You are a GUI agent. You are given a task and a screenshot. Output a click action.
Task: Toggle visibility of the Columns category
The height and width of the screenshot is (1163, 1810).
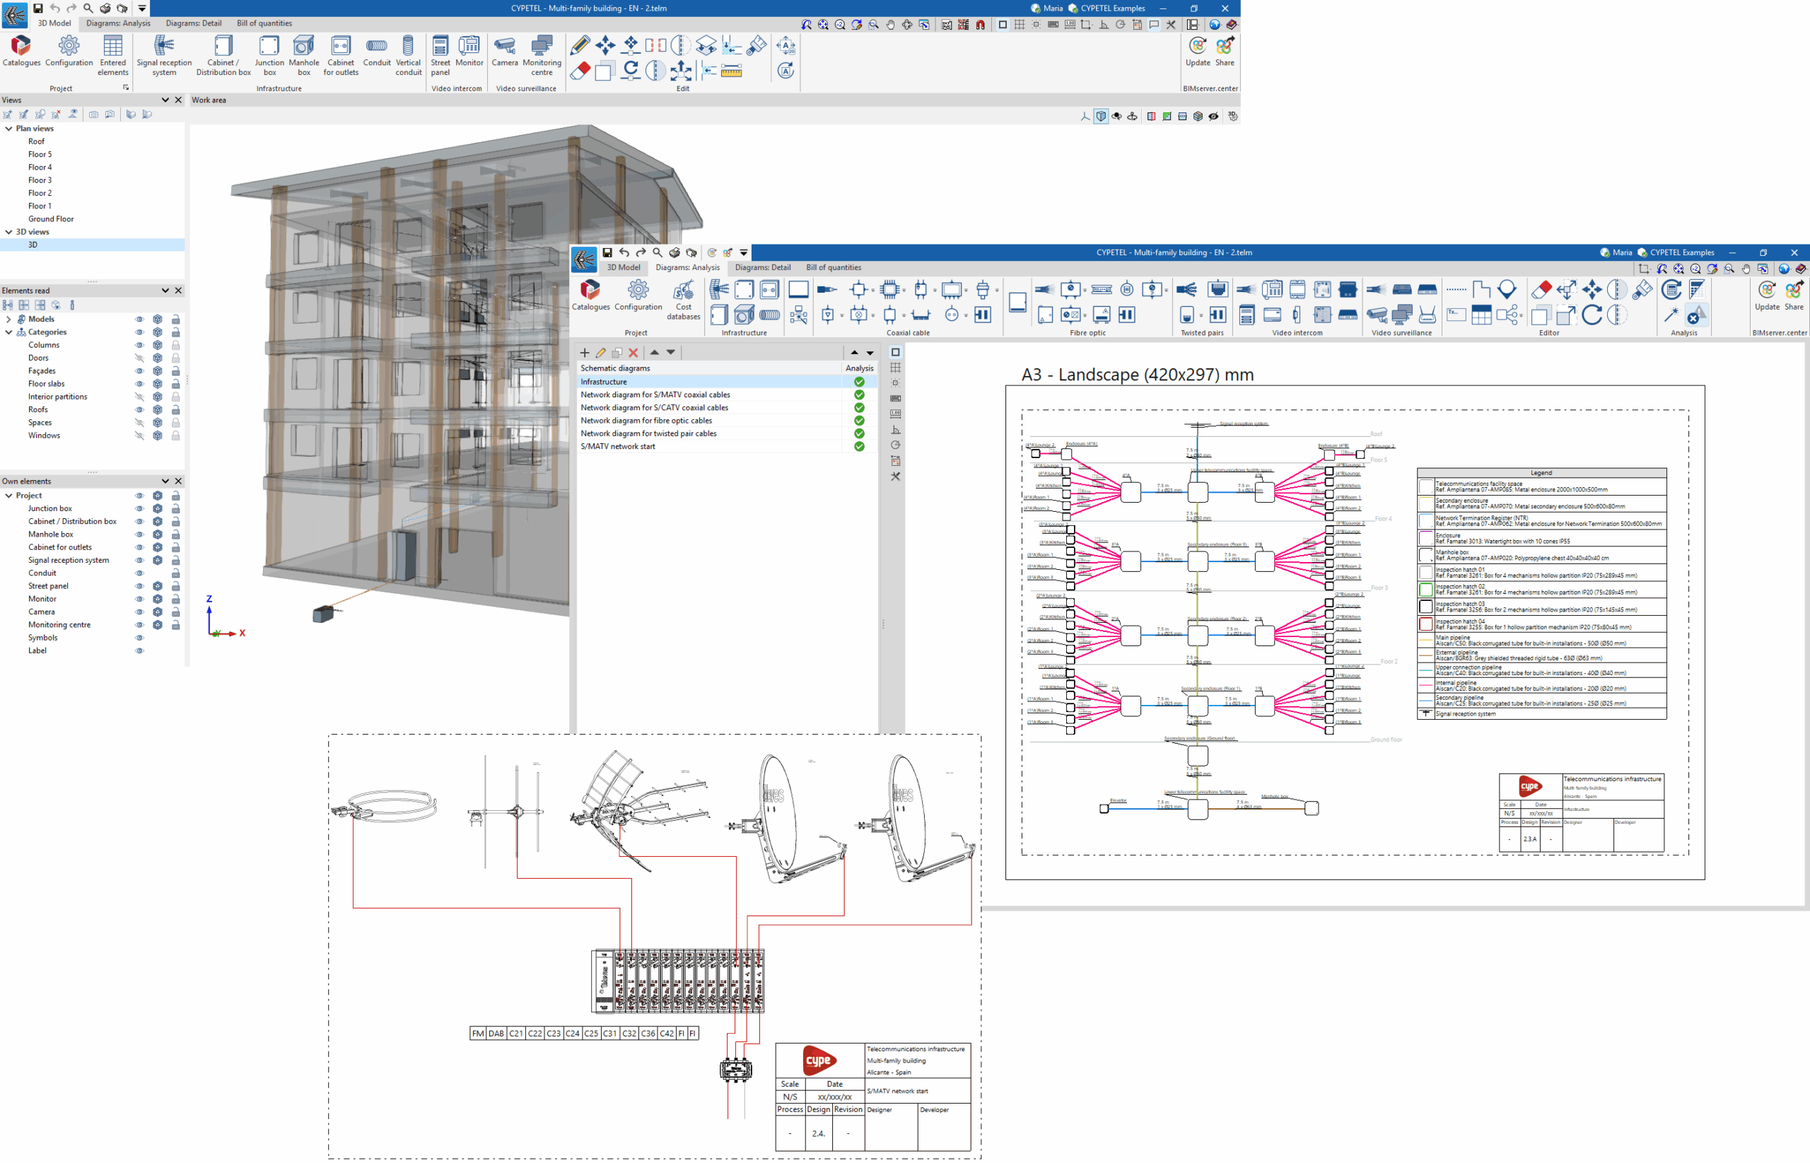click(x=139, y=345)
